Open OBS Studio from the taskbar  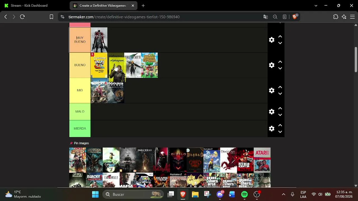click(x=257, y=194)
